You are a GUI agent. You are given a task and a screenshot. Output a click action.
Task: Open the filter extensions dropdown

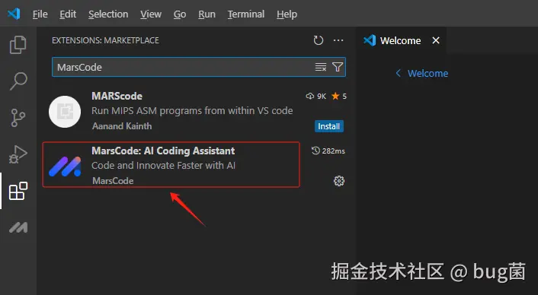[338, 67]
